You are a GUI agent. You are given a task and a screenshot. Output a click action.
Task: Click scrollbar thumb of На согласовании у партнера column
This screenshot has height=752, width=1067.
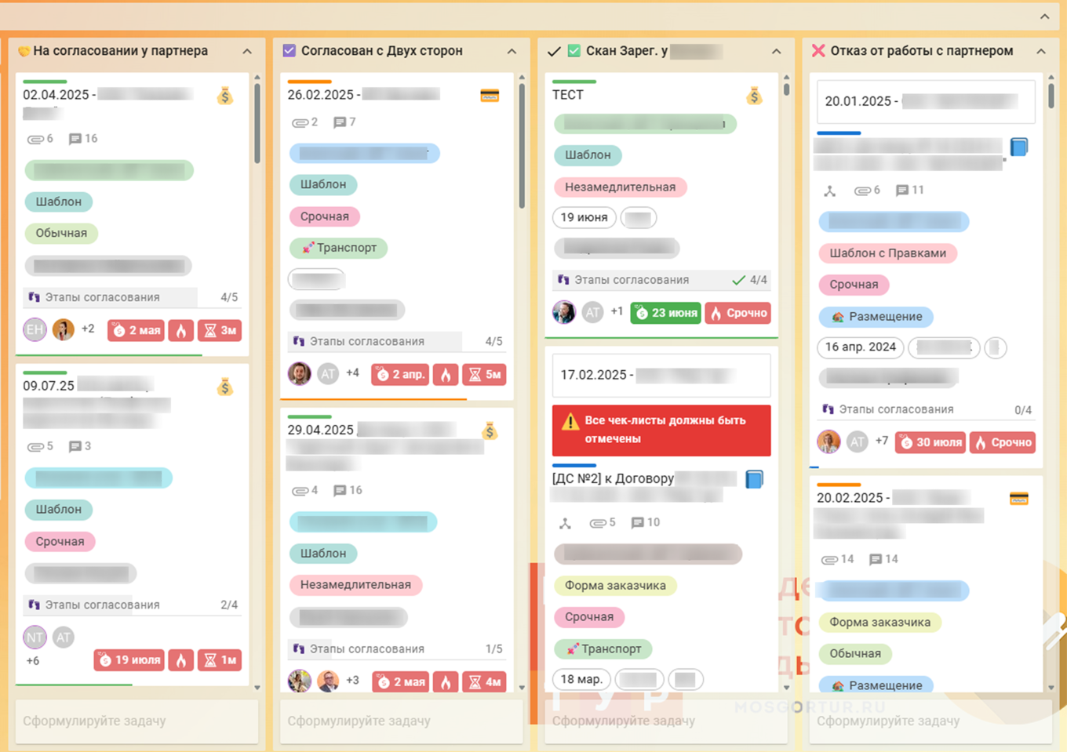pyautogui.click(x=257, y=124)
